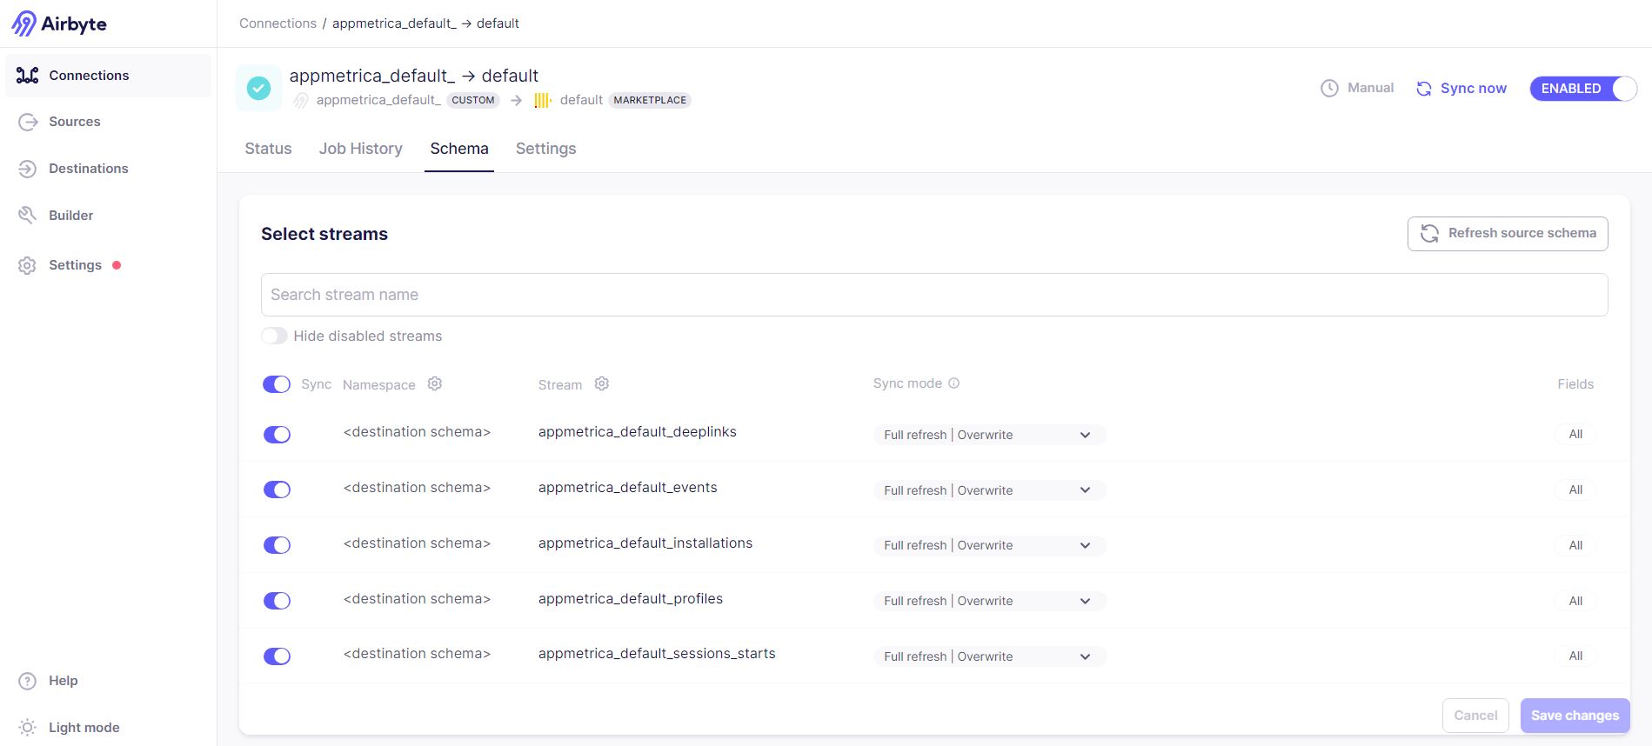This screenshot has width=1652, height=746.
Task: Click Sync now
Action: tap(1461, 89)
